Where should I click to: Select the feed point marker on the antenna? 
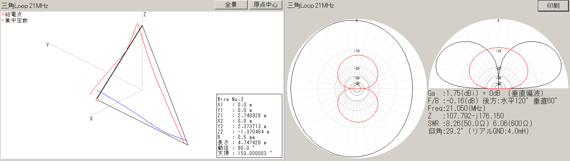(x=97, y=100)
